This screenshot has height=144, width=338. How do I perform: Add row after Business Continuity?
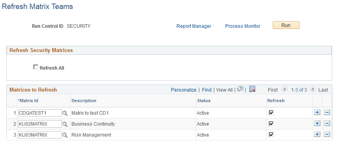click(x=317, y=123)
